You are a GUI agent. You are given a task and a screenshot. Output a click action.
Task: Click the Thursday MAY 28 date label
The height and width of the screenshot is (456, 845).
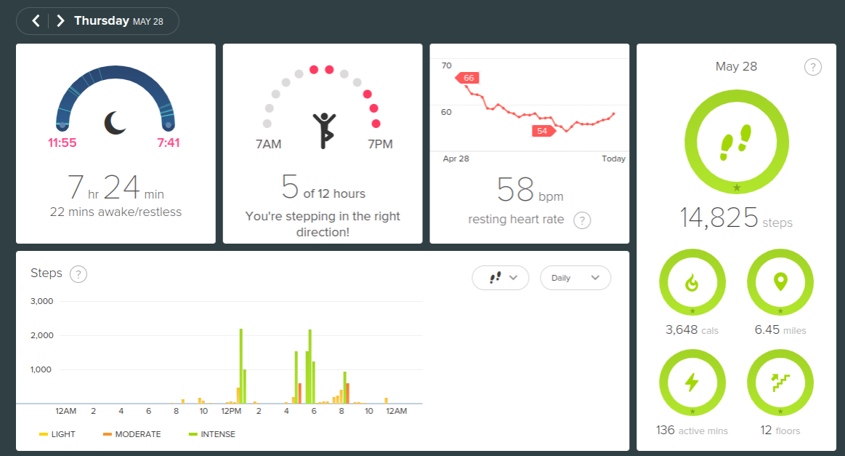(118, 21)
